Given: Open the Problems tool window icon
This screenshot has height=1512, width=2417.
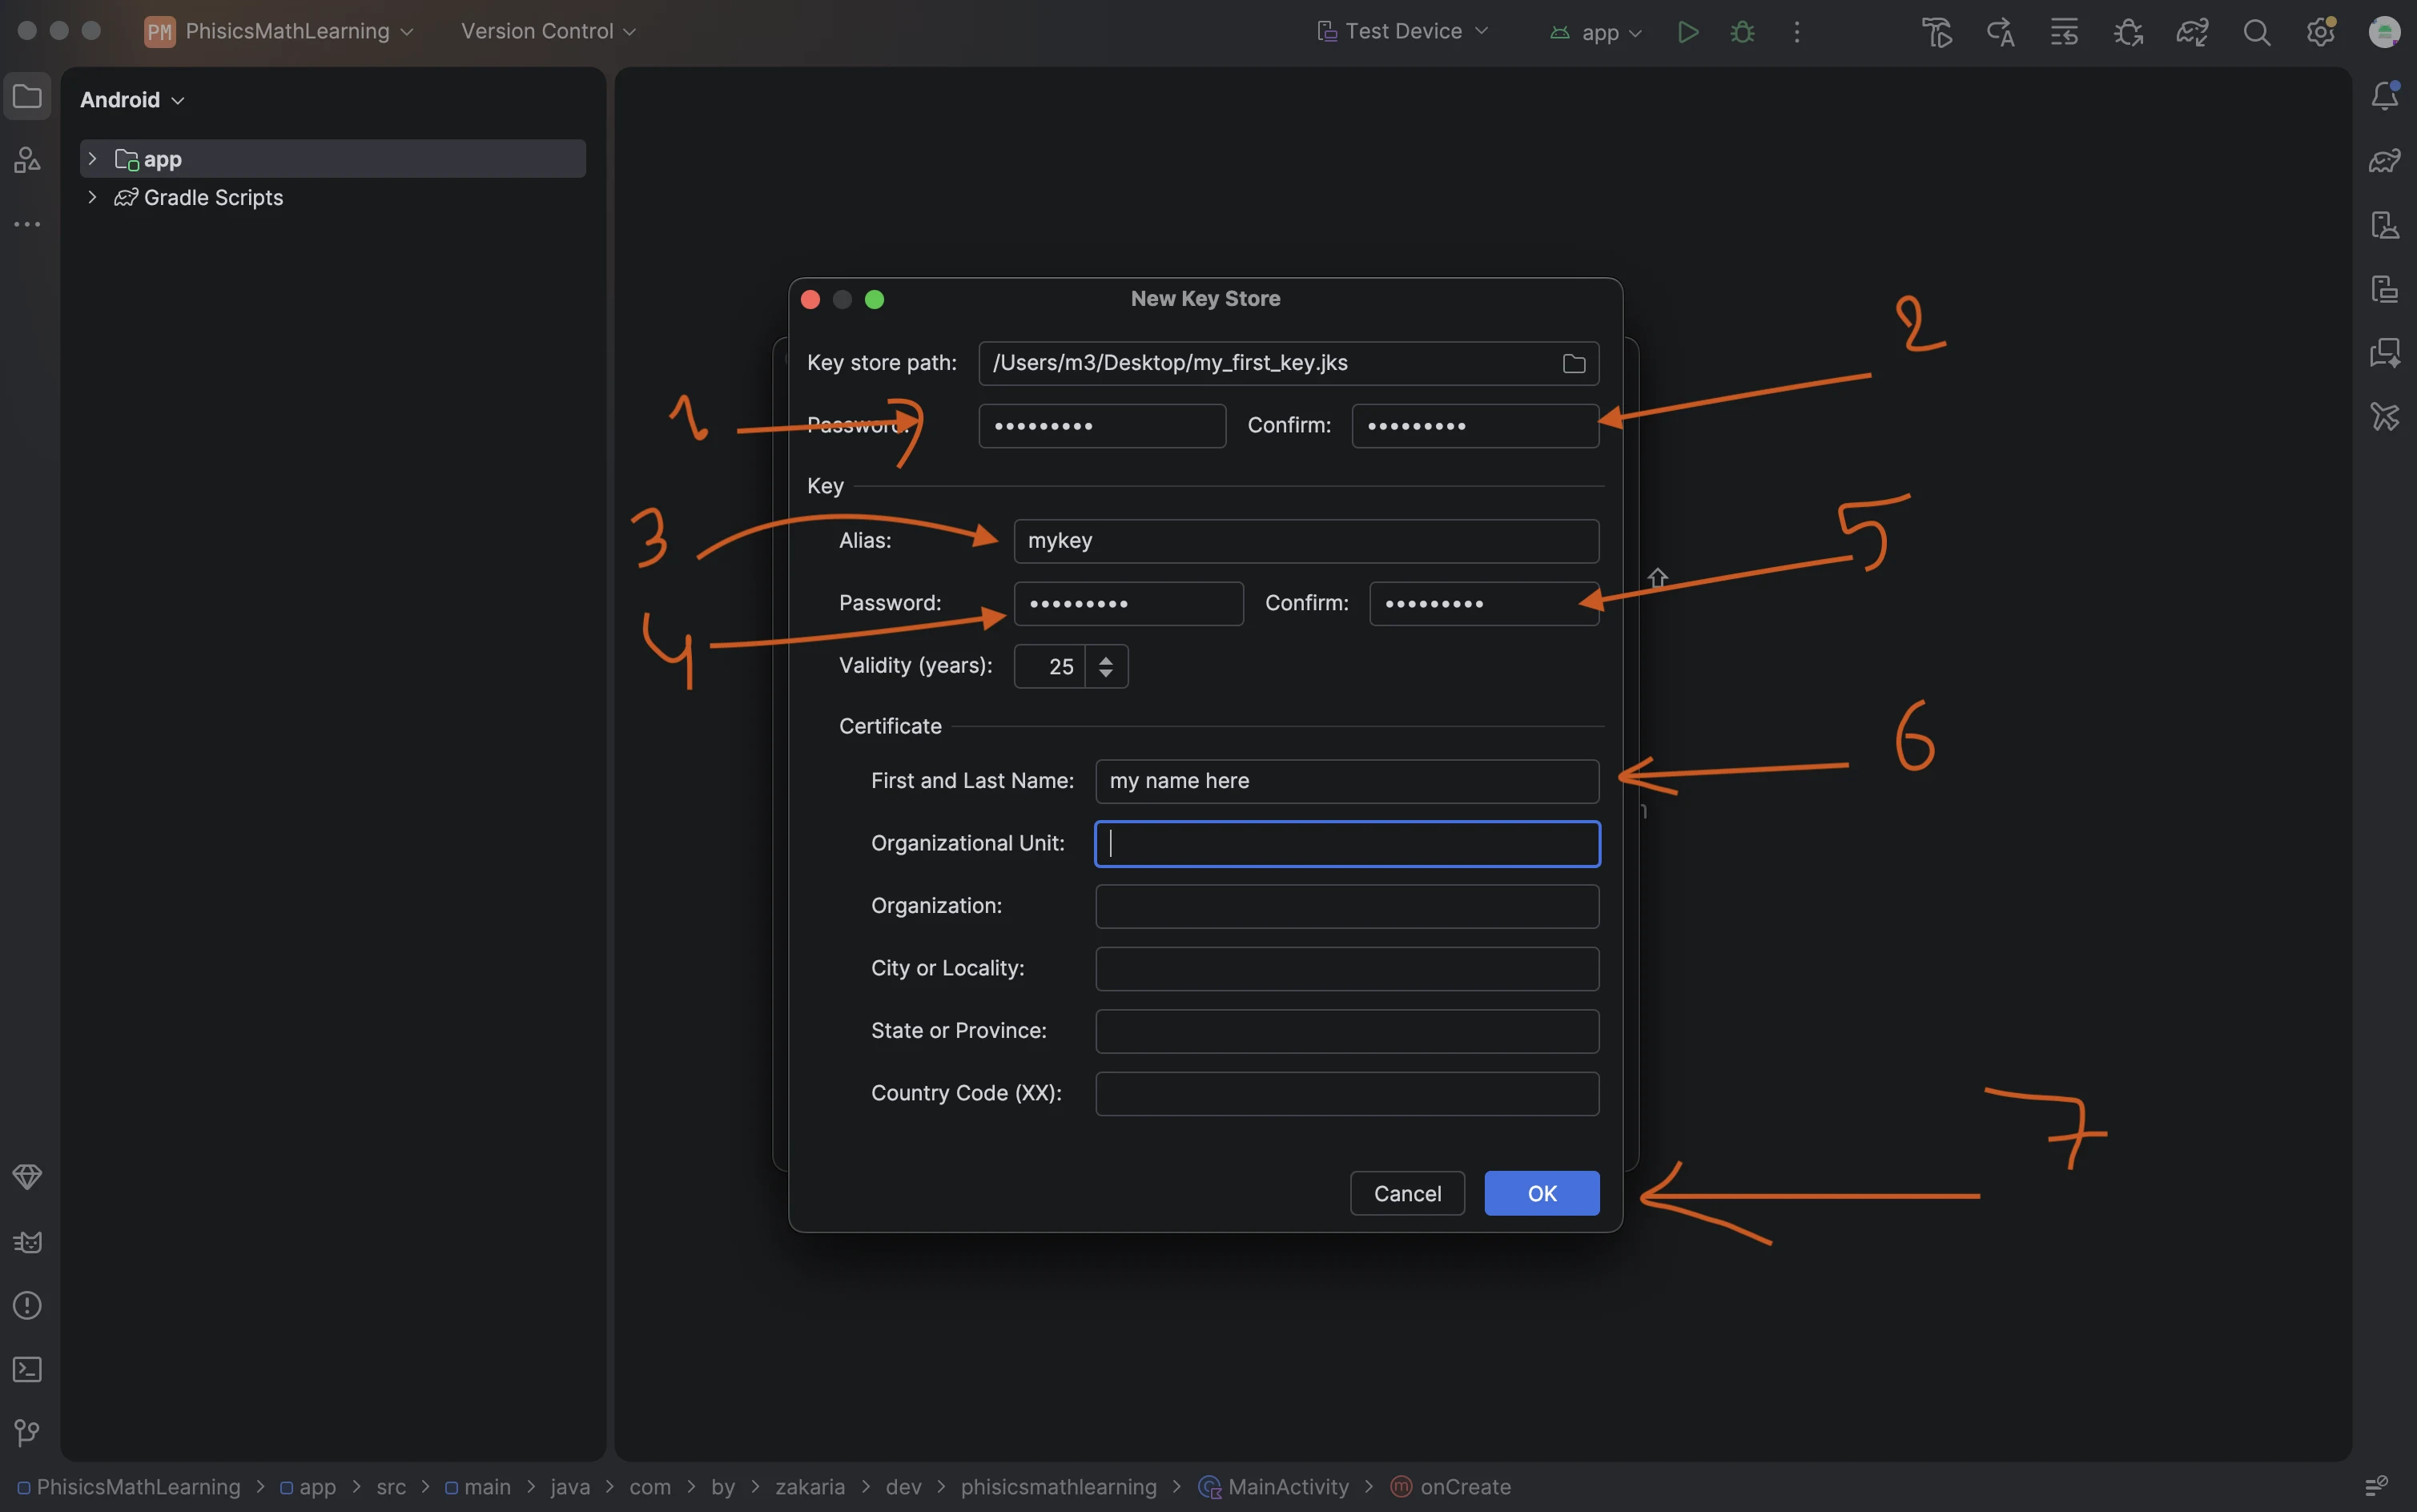Looking at the screenshot, I should (27, 1305).
